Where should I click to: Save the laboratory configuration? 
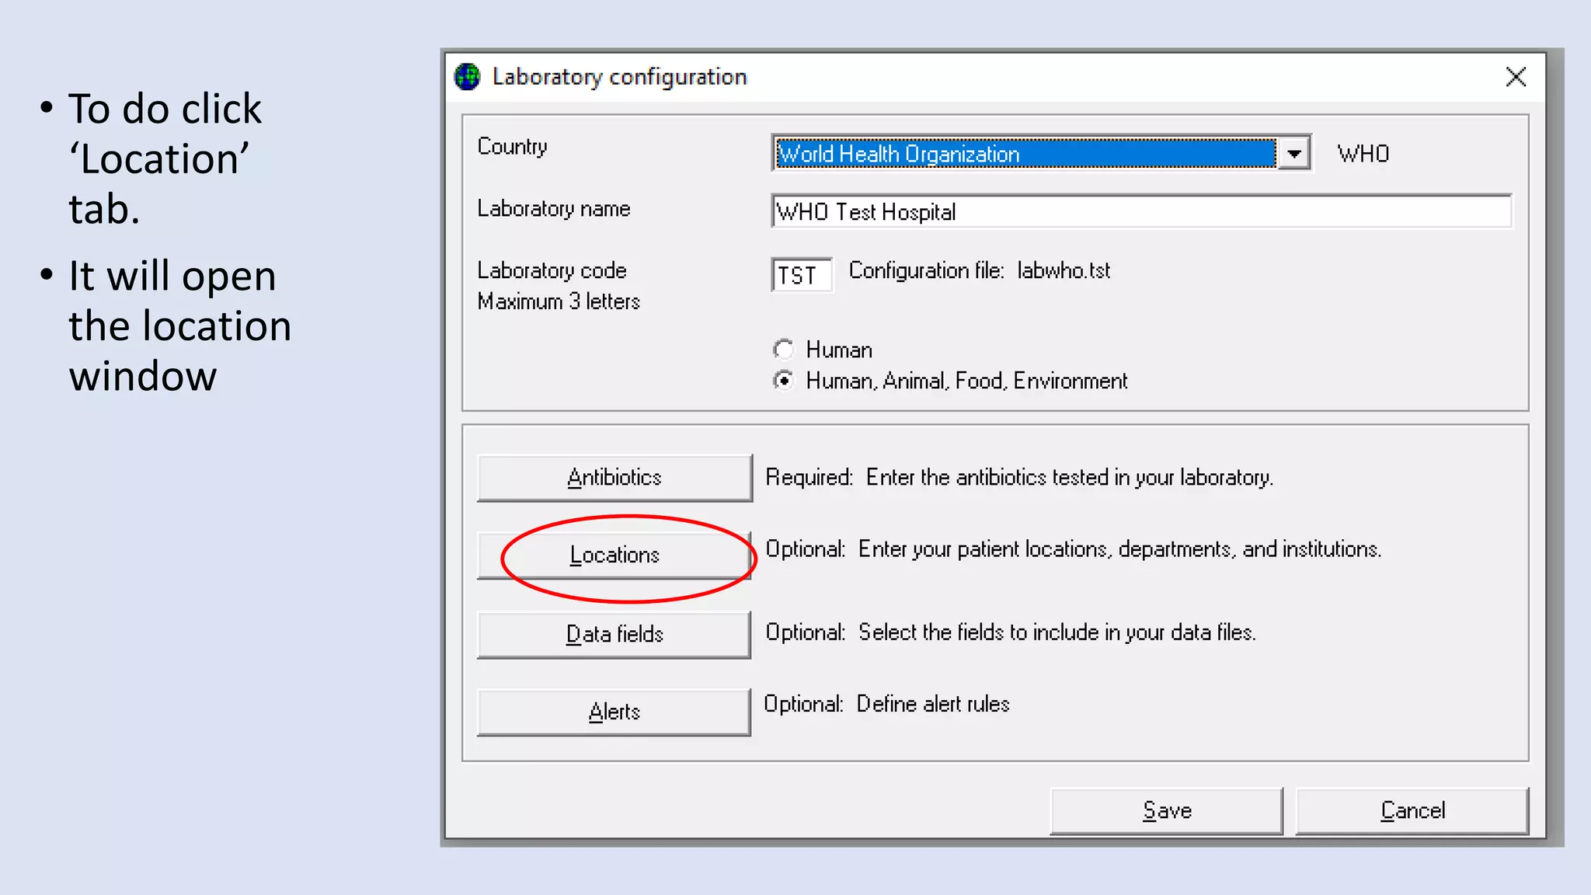pos(1166,811)
